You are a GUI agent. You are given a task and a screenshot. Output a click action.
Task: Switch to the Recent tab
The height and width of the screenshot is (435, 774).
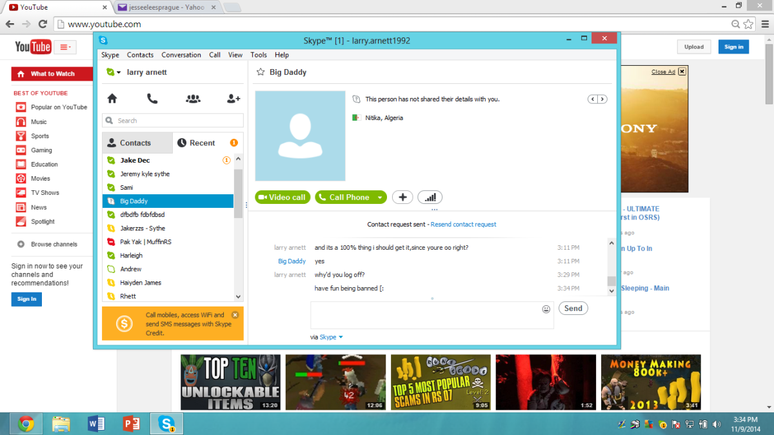208,143
